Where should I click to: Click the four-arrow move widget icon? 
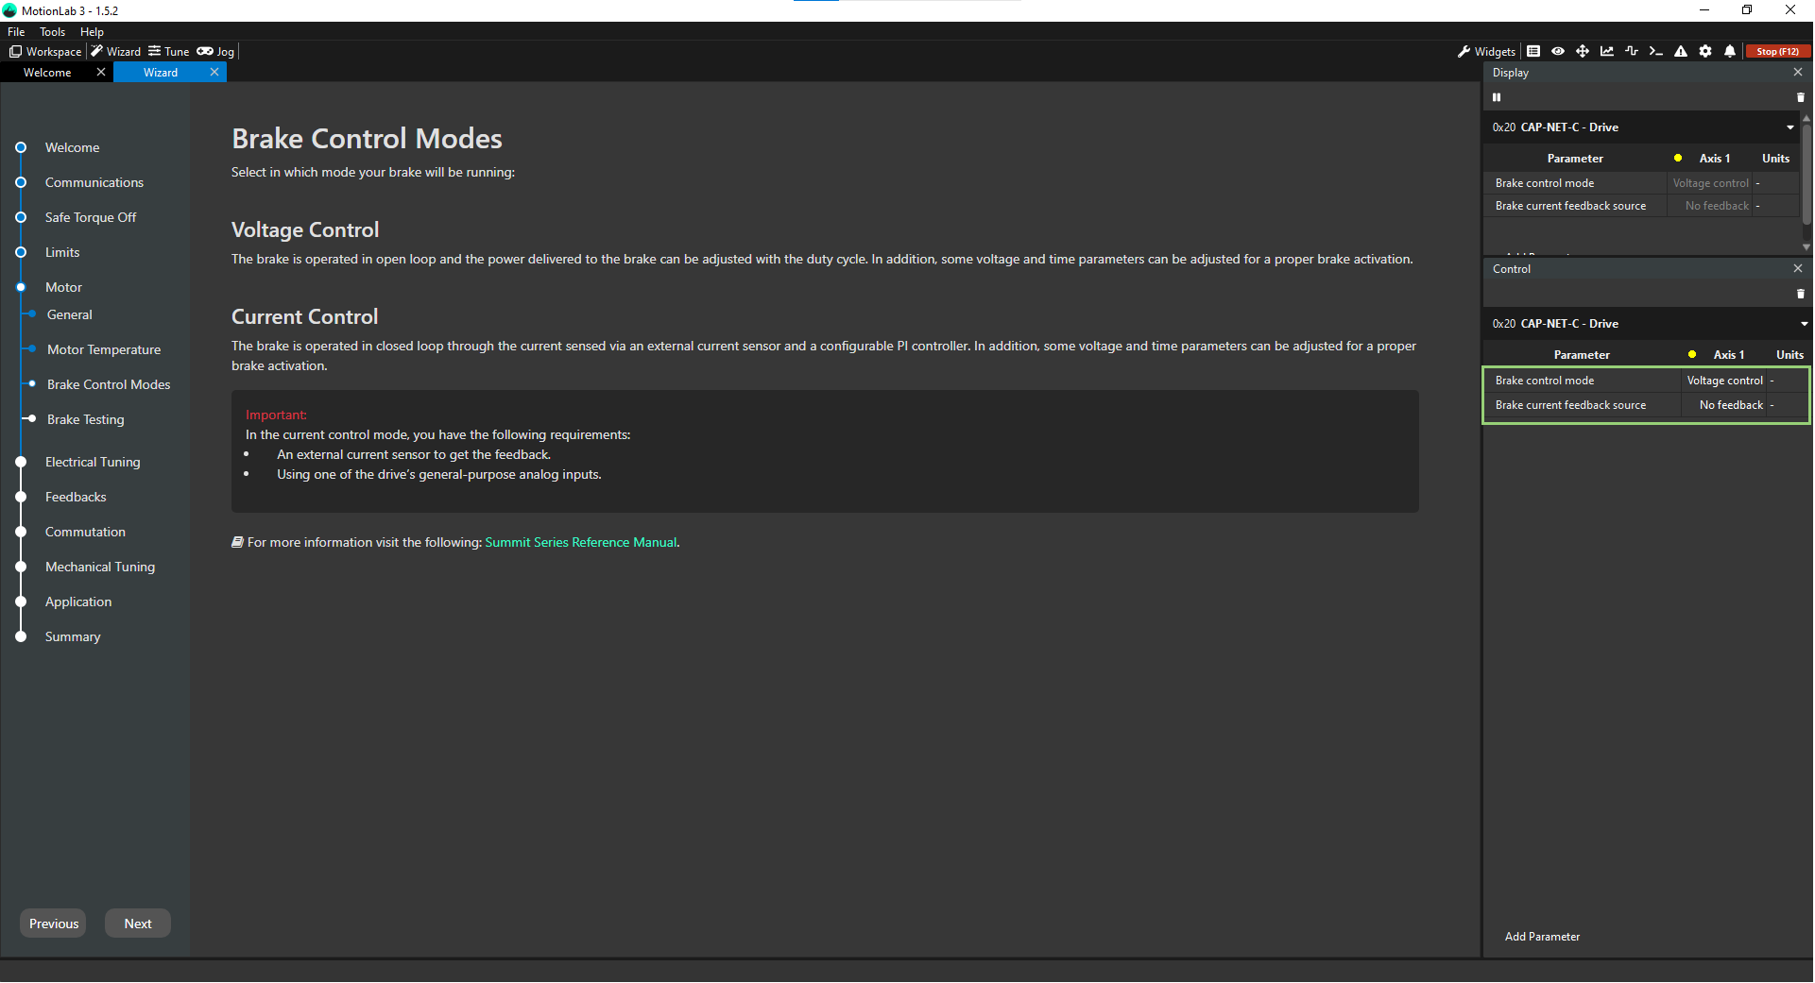pos(1583,52)
